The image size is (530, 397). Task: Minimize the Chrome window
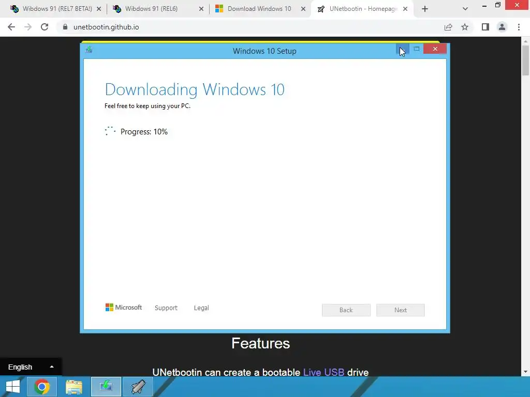[x=484, y=6]
